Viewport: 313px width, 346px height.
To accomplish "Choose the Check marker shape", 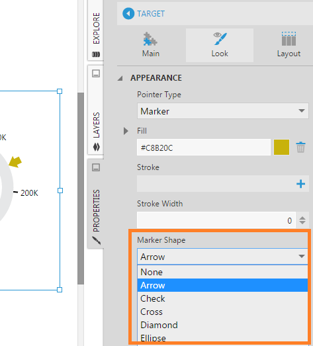I will [223, 298].
